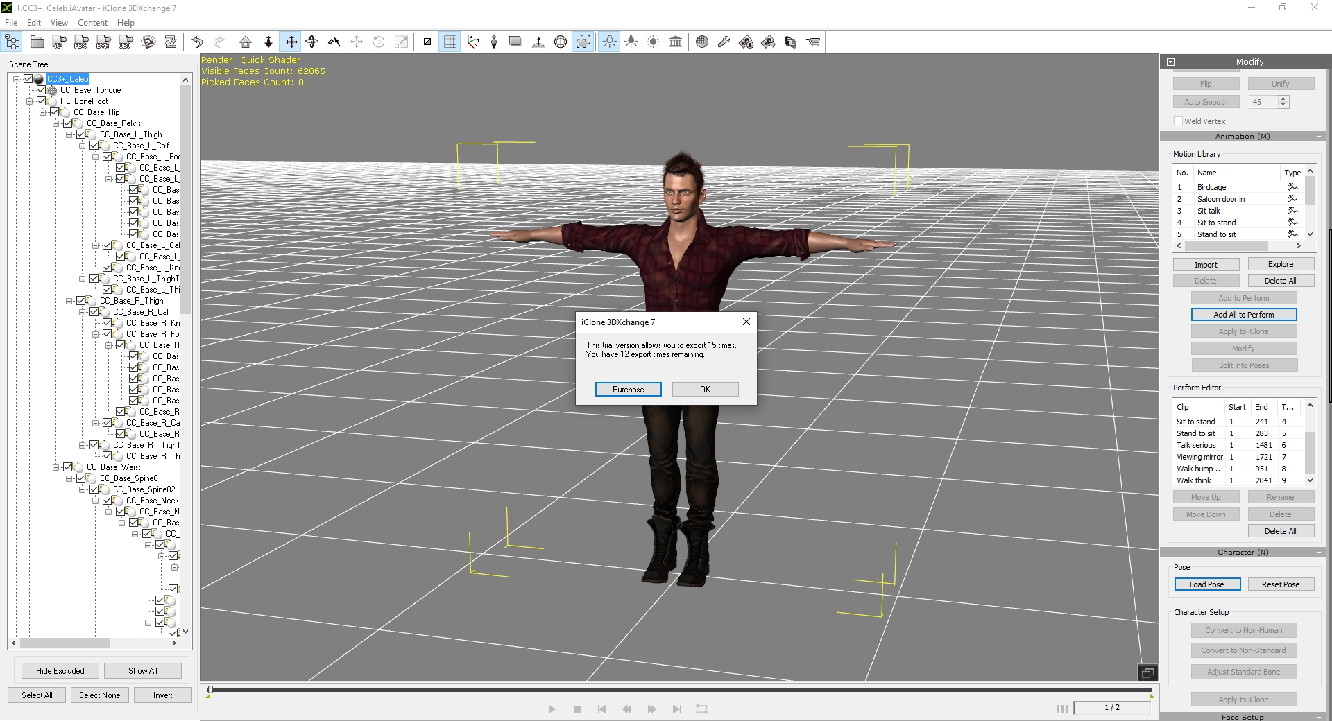This screenshot has height=721, width=1332.
Task: Toggle the first light bulb icon
Action: tap(609, 42)
